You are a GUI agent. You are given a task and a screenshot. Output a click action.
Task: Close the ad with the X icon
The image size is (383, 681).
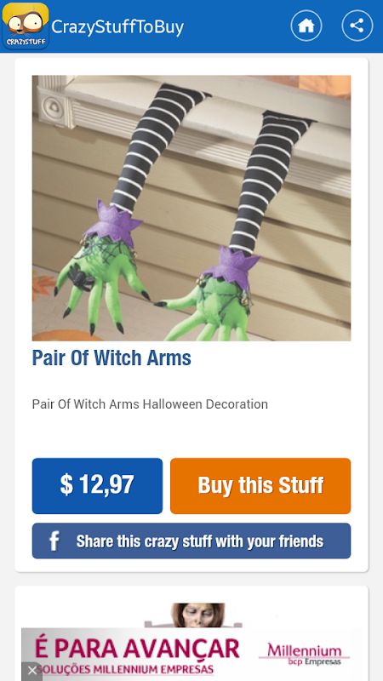(x=32, y=671)
